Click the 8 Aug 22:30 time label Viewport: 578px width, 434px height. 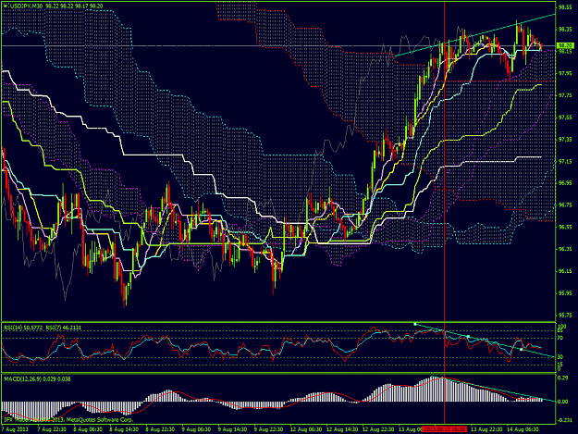(x=160, y=429)
